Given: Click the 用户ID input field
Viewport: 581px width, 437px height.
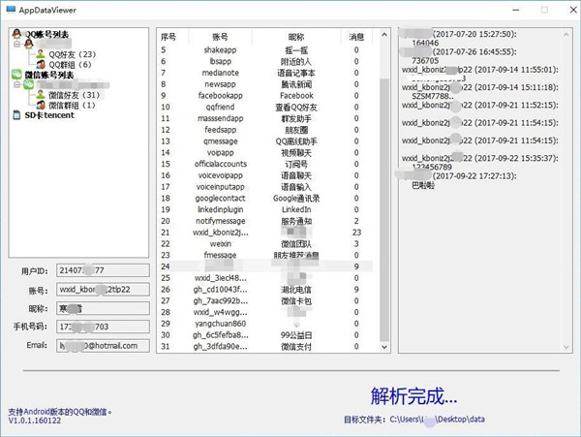Looking at the screenshot, I should coord(103,270).
